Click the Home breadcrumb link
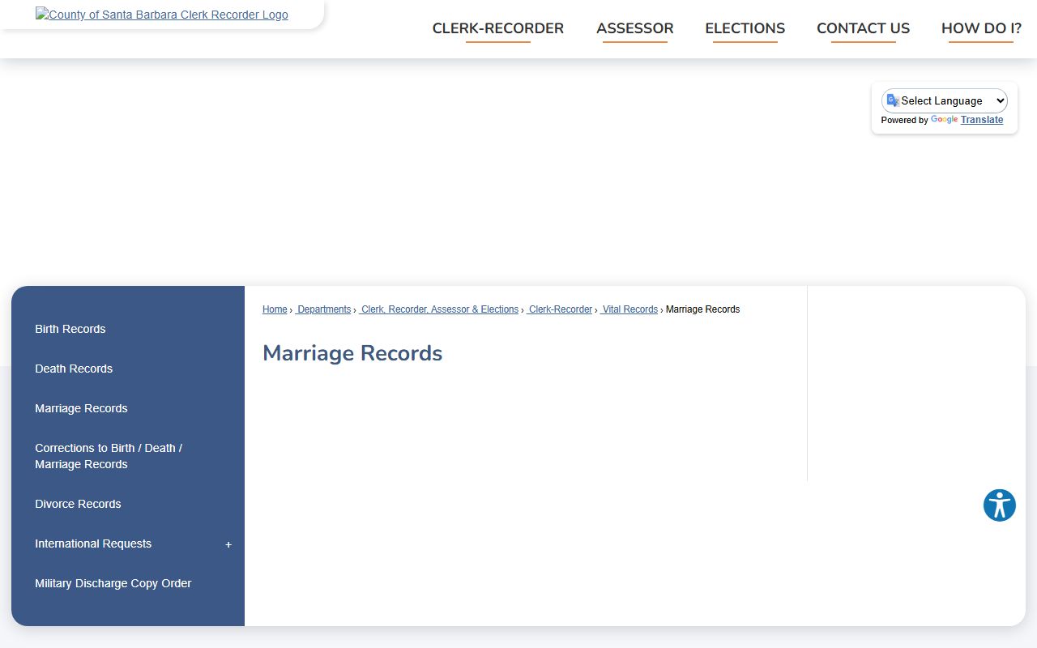This screenshot has height=648, width=1037. (x=275, y=309)
